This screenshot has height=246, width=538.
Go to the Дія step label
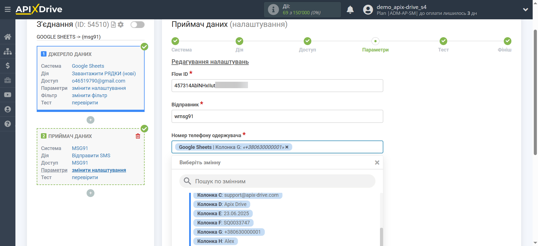239,50
